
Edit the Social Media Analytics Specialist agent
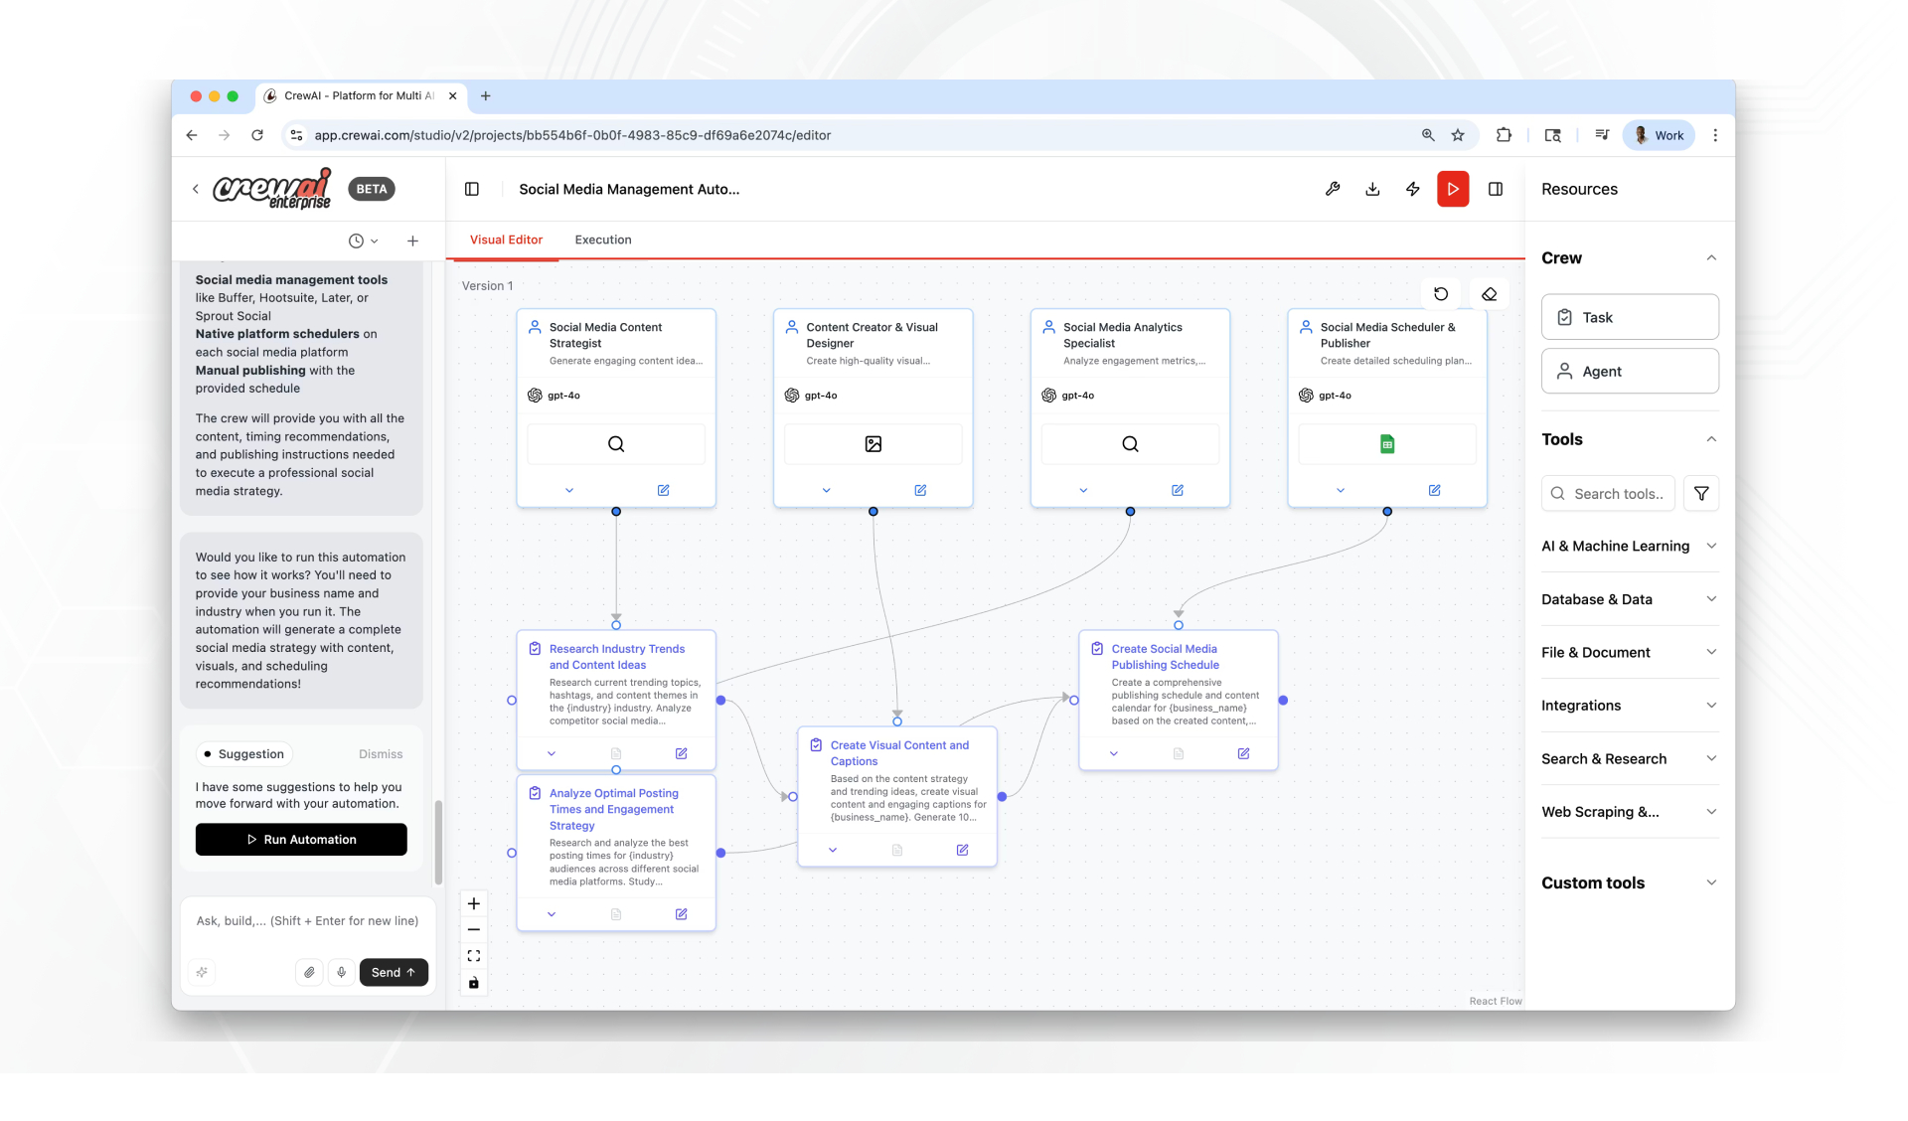1178,490
